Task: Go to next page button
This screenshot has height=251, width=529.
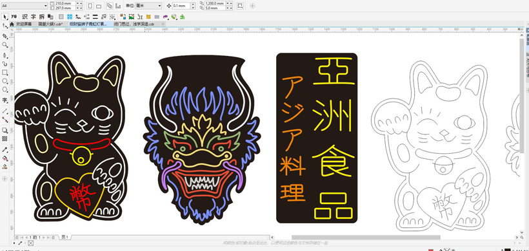Action: [44, 237]
